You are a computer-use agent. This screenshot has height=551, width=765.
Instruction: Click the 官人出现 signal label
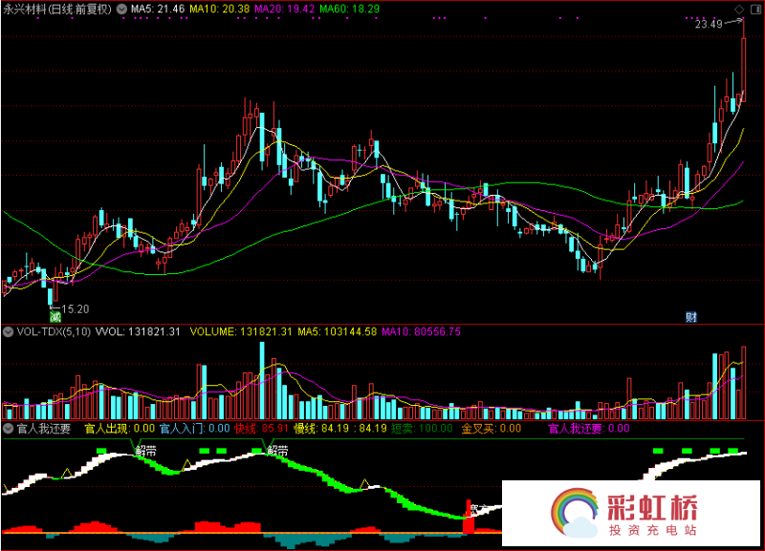(120, 430)
